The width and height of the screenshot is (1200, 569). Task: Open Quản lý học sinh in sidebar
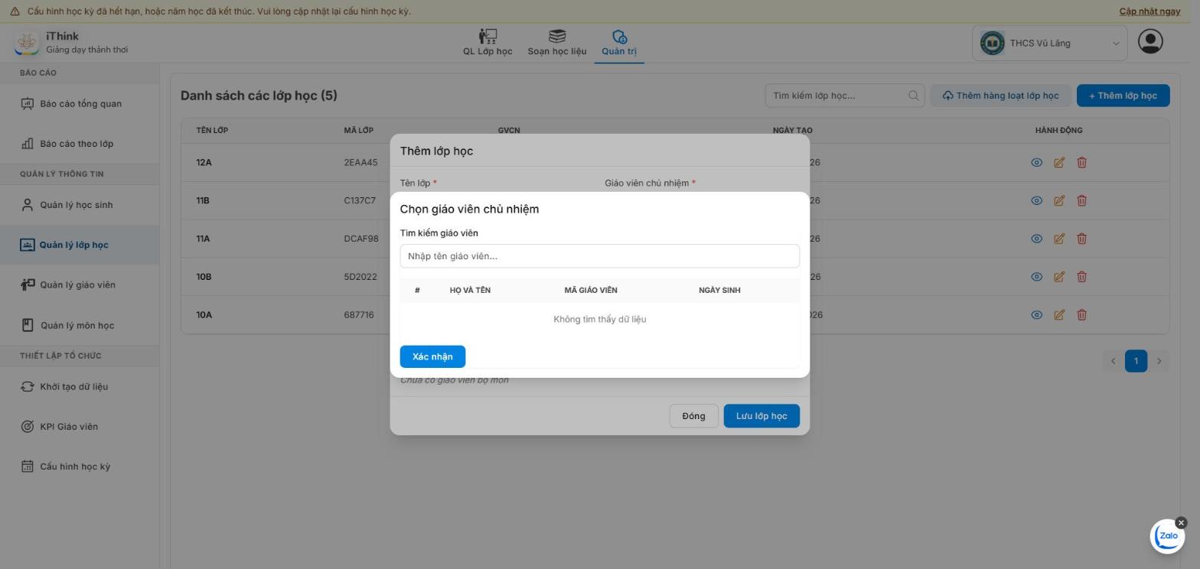[80, 205]
